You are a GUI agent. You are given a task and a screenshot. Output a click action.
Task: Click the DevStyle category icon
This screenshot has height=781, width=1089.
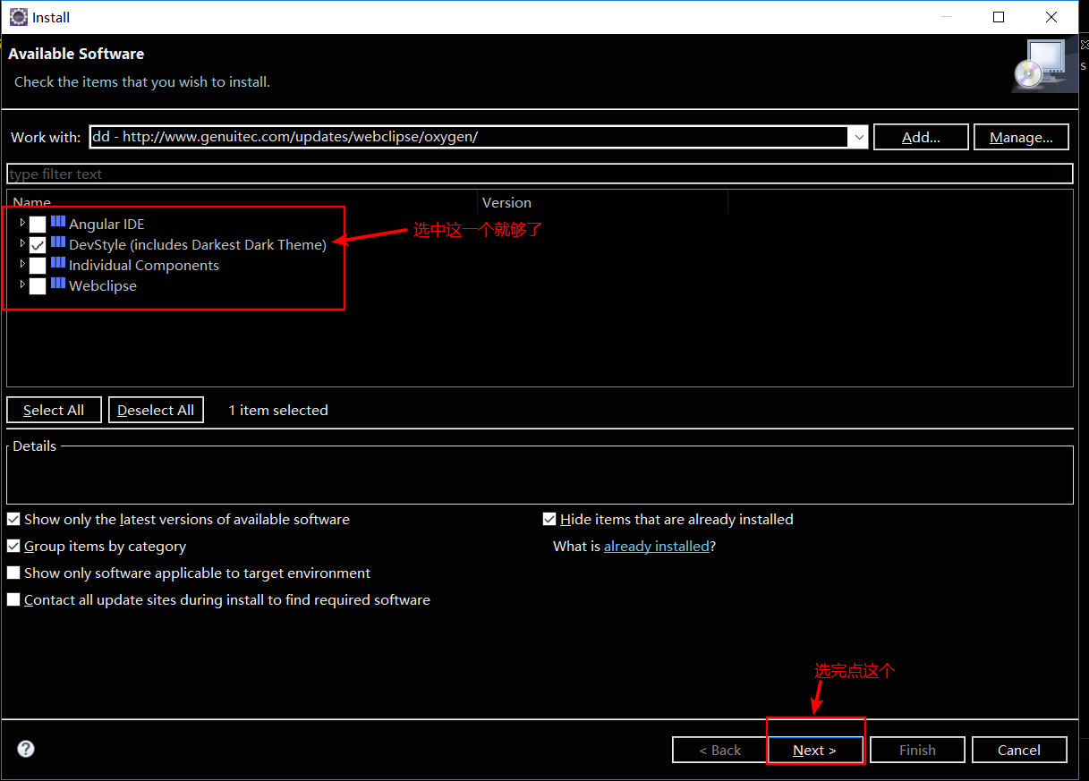coord(58,242)
